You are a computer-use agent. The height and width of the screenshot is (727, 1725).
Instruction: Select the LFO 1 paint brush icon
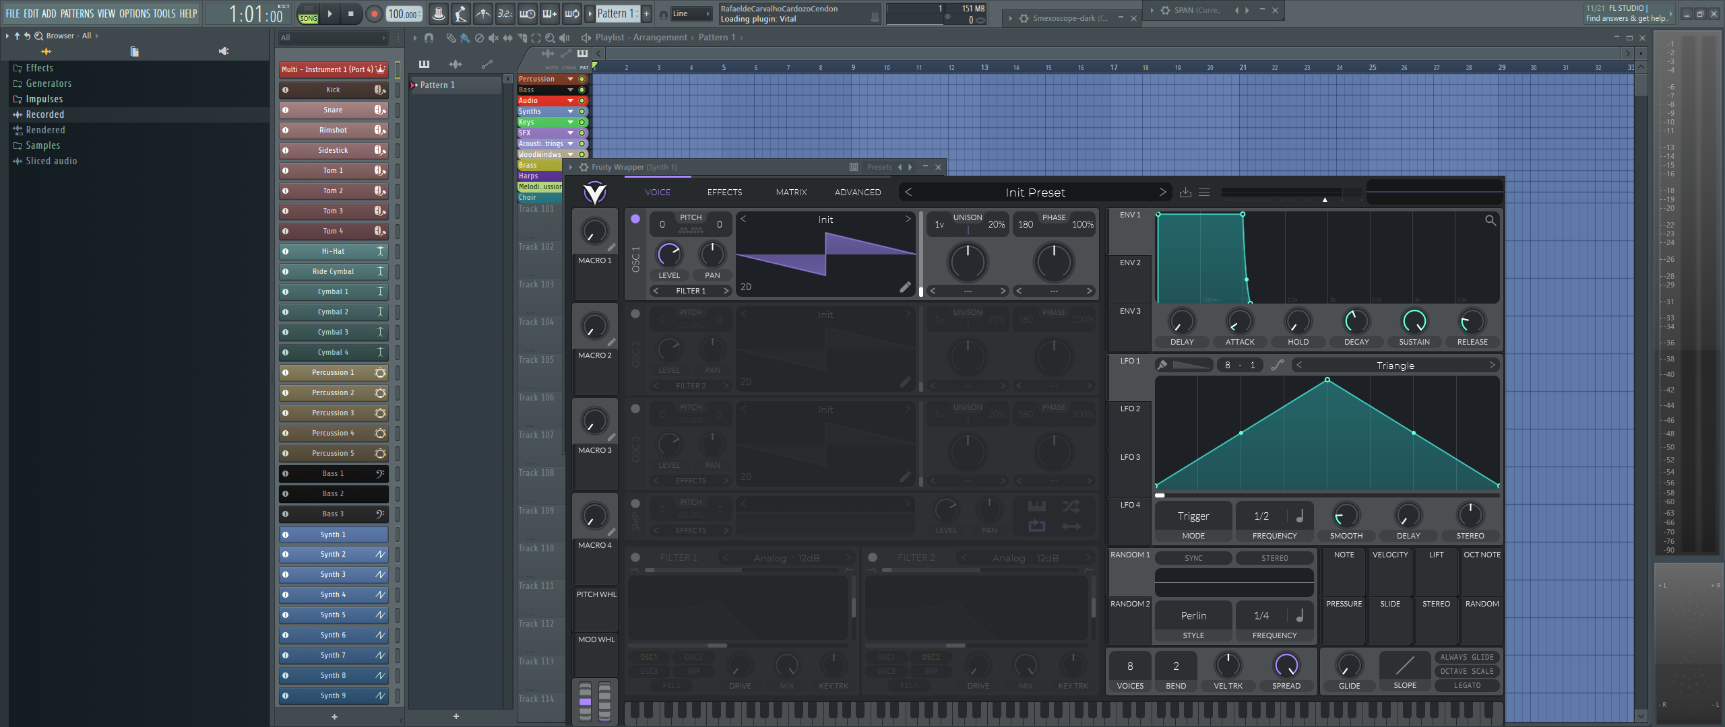coord(1162,365)
